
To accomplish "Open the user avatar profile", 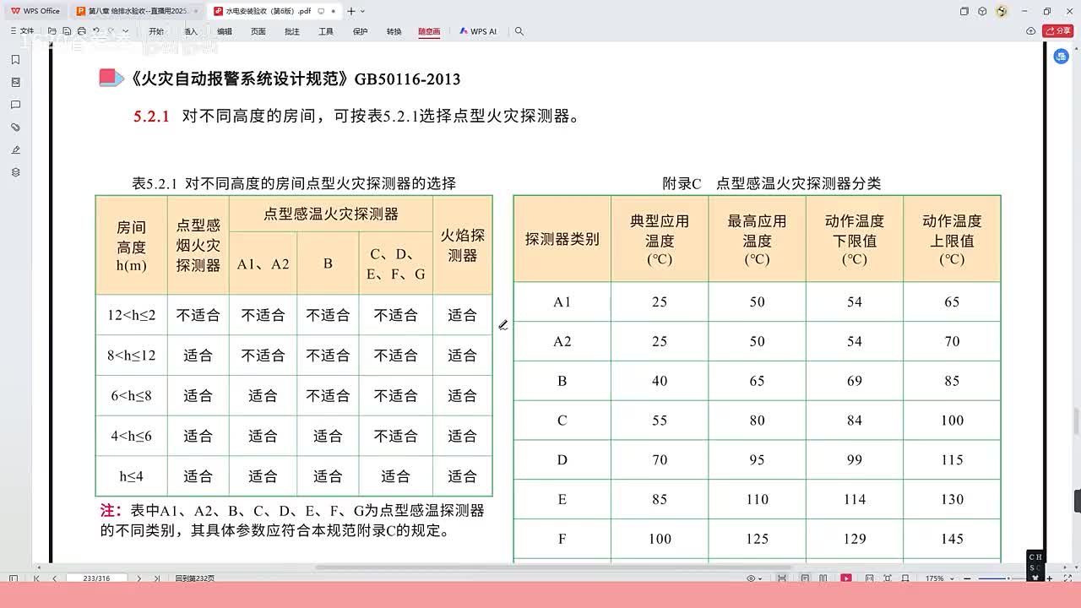I will coord(1002,11).
